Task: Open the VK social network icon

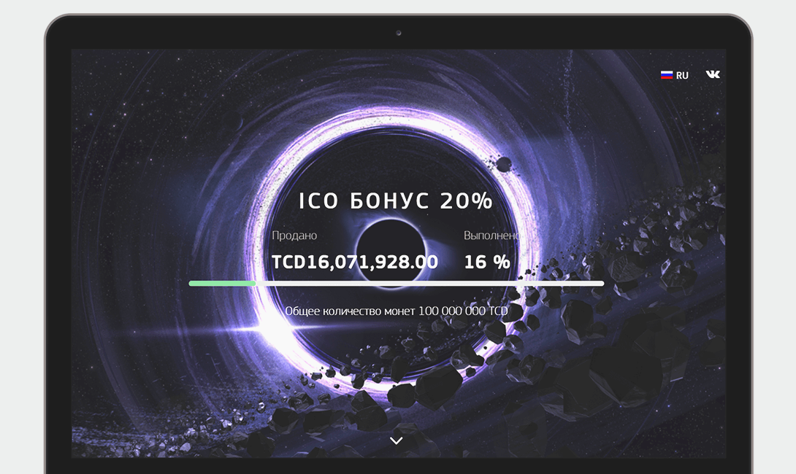Action: (713, 74)
